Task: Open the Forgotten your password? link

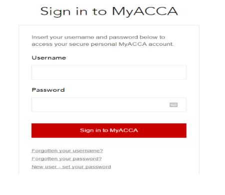Action: click(66, 159)
